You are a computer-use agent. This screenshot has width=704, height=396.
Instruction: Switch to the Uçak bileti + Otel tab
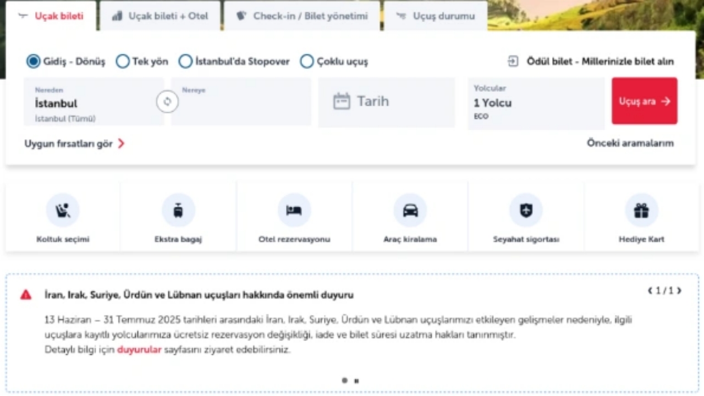(x=159, y=16)
